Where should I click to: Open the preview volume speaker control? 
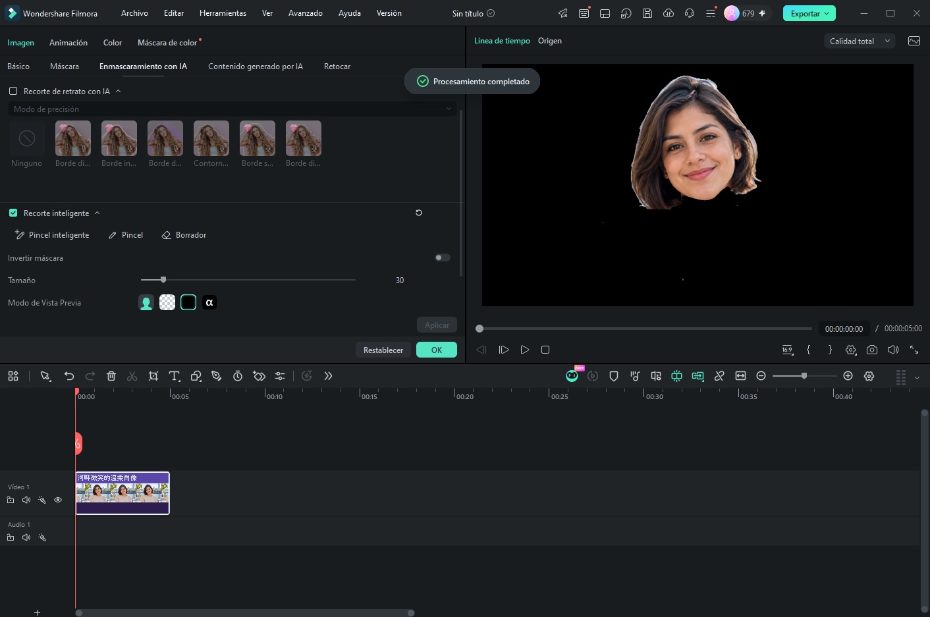coord(893,350)
